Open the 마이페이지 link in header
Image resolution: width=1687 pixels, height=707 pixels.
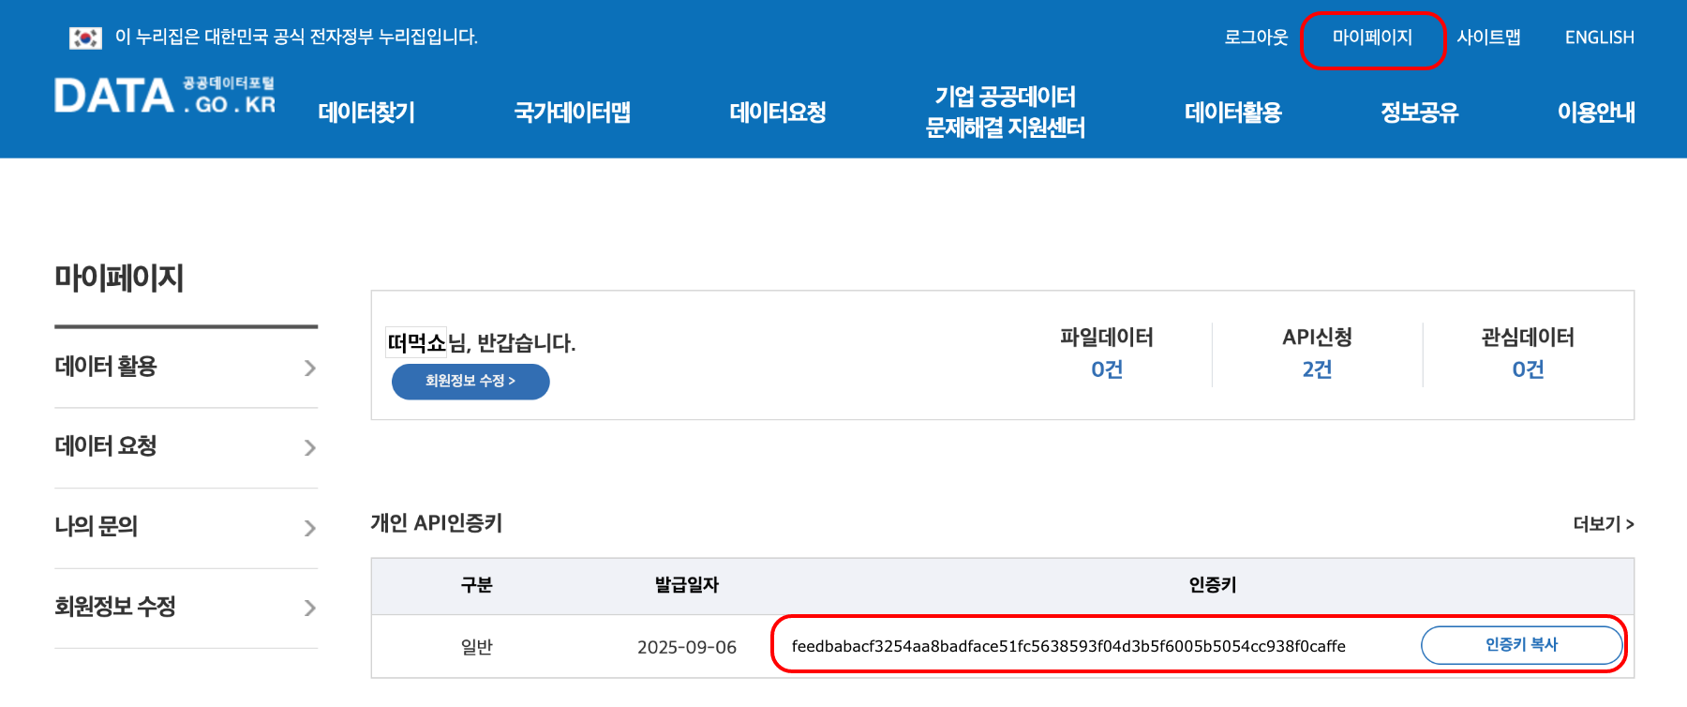click(1372, 38)
